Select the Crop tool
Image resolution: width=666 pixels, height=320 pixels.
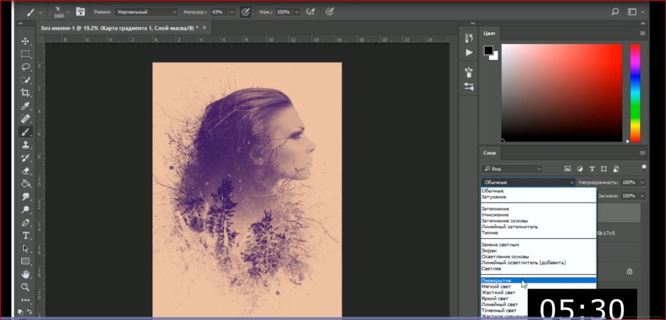click(25, 93)
